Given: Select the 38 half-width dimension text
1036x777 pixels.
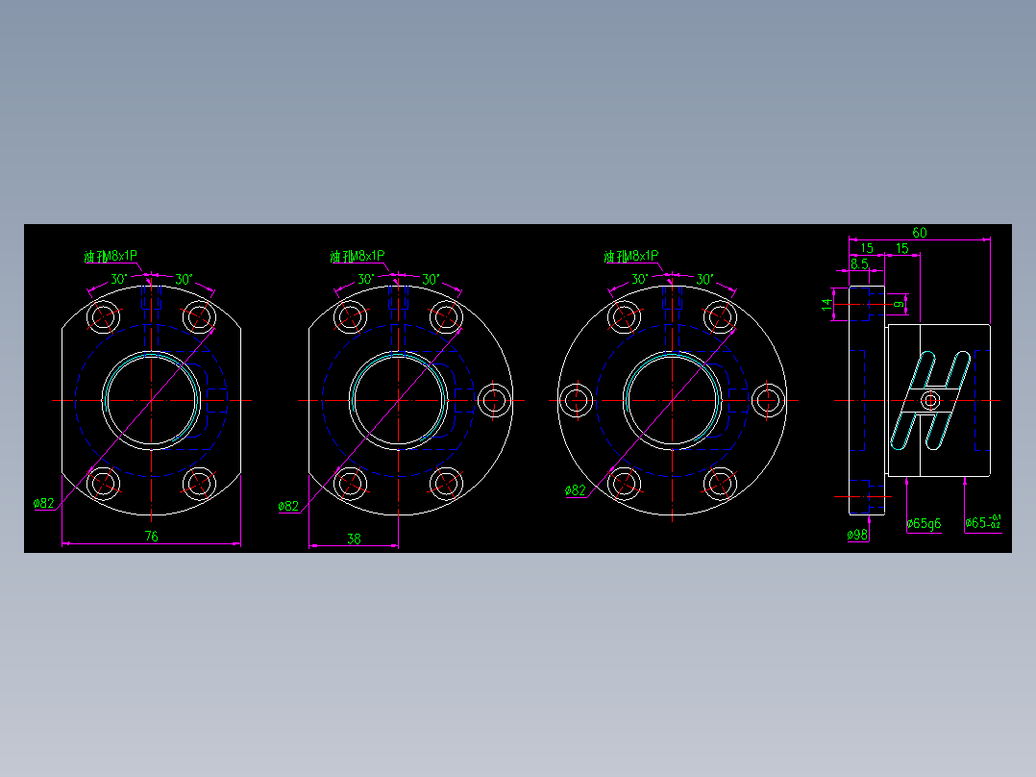Looking at the screenshot, I should click(354, 539).
